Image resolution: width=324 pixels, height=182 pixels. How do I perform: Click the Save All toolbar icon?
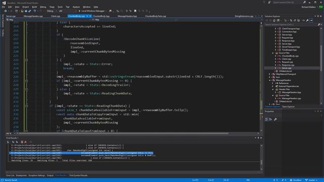coord(30,11)
